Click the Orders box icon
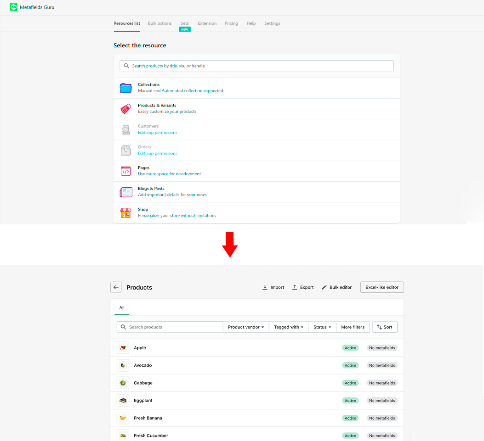The height and width of the screenshot is (441, 484). 125,150
